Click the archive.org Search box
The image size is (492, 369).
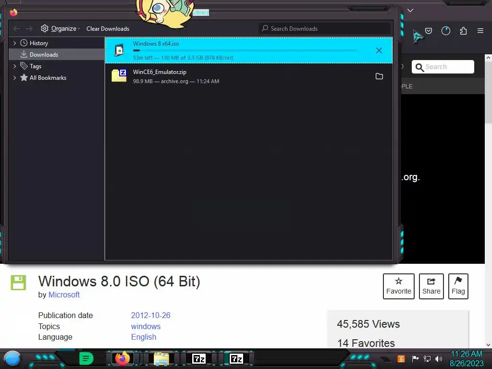443,67
